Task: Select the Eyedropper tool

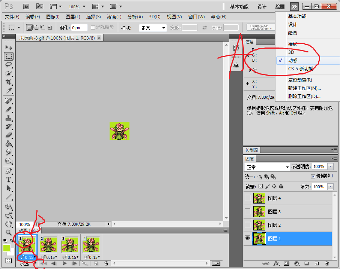Action: (9, 91)
